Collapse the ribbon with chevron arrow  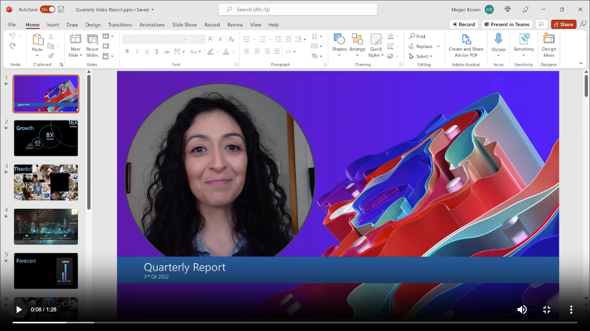(x=581, y=63)
